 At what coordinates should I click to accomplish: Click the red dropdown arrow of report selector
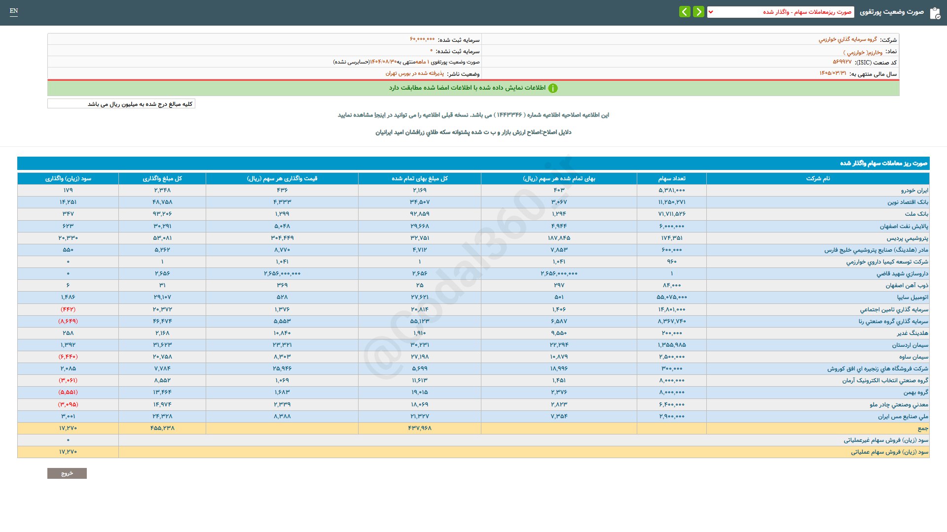pyautogui.click(x=711, y=12)
